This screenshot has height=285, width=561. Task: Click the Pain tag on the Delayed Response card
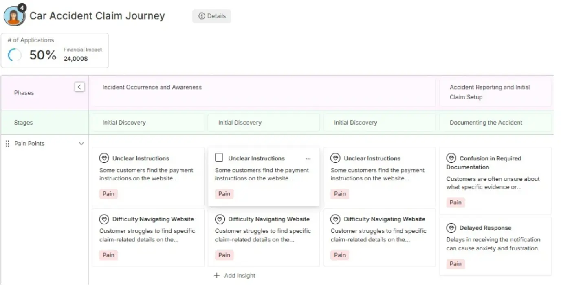click(455, 264)
